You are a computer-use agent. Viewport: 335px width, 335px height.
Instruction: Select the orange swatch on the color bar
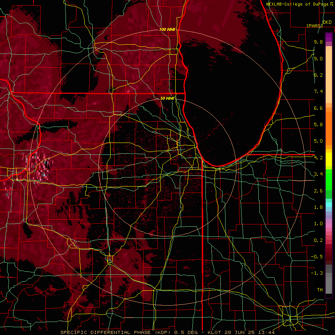click(x=329, y=128)
